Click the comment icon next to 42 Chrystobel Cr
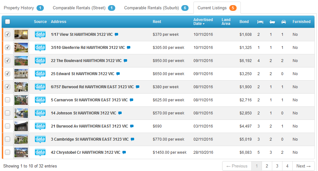318x171 pixels. [124, 152]
